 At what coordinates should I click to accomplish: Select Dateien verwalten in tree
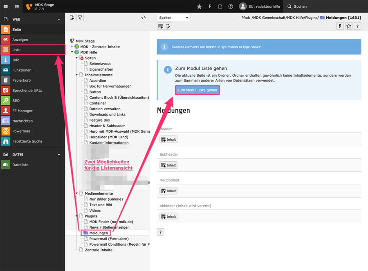105,109
